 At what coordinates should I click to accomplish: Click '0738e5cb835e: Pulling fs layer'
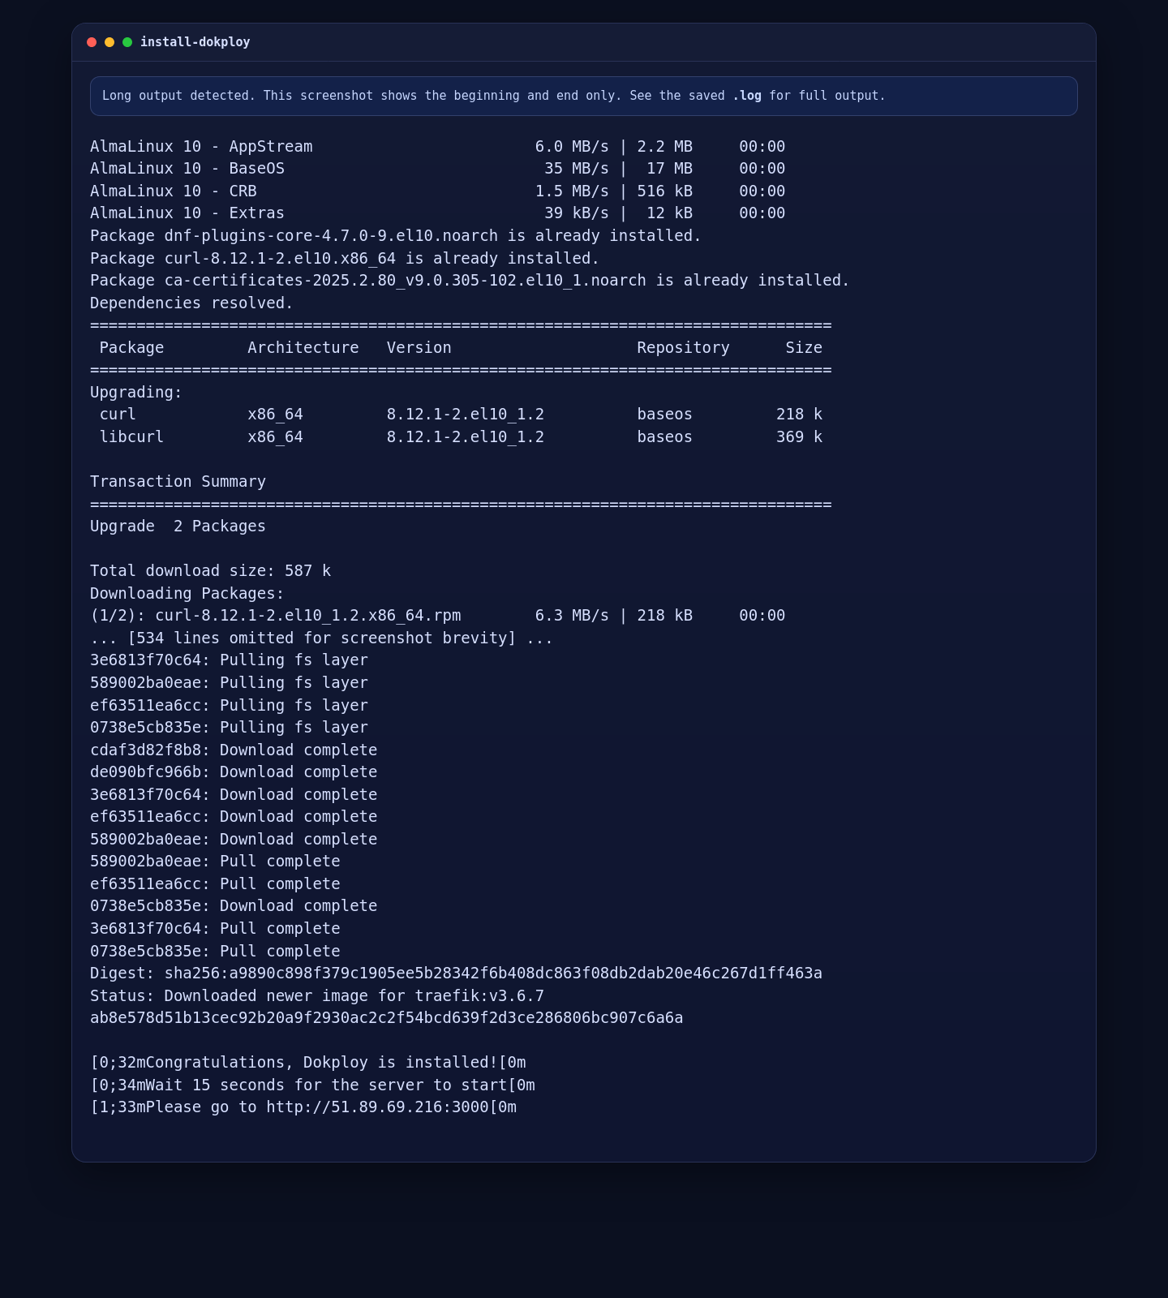[229, 728]
